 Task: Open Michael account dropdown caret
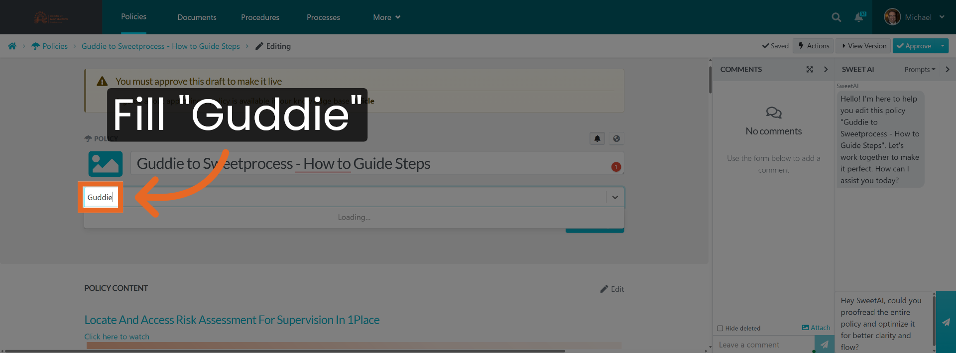[x=942, y=17]
